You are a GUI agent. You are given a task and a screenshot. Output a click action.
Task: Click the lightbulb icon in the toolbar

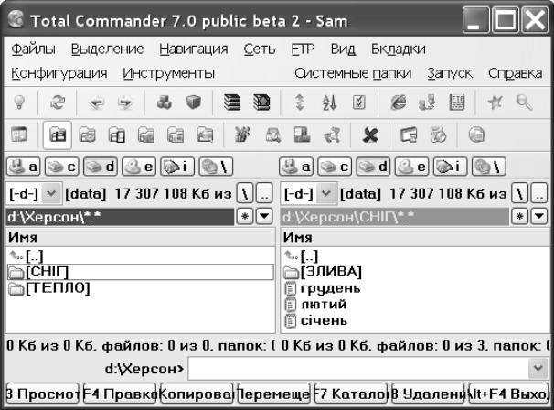coord(19,102)
